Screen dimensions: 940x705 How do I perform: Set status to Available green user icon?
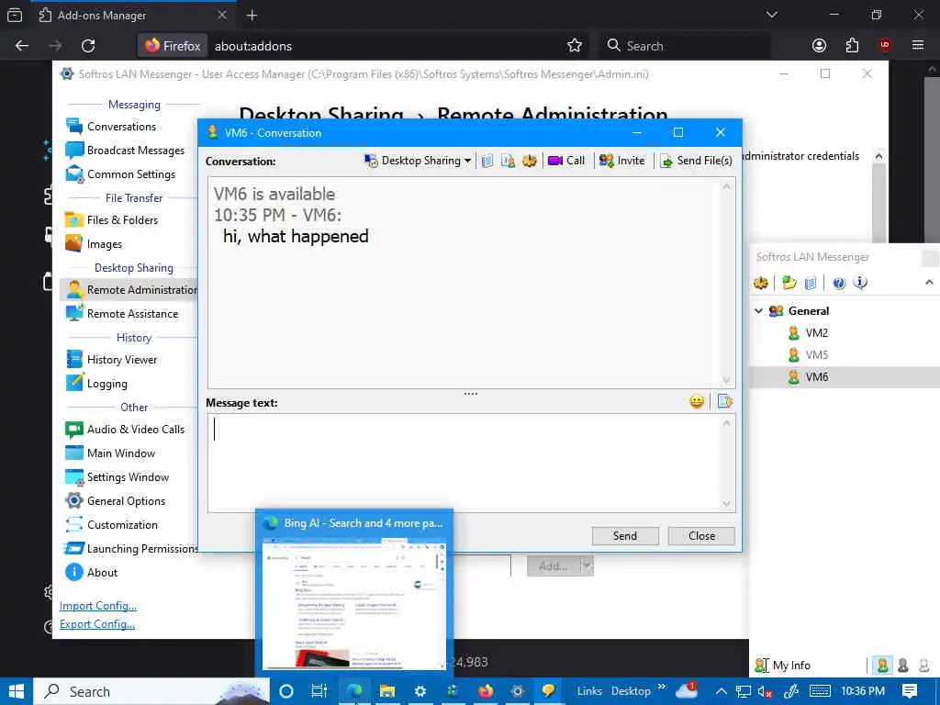click(882, 665)
